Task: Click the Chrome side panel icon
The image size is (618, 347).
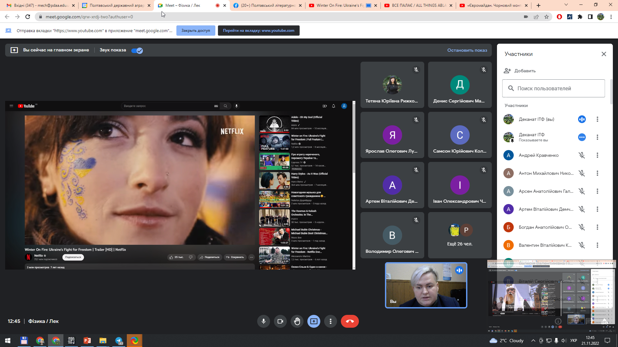Action: pyautogui.click(x=590, y=17)
